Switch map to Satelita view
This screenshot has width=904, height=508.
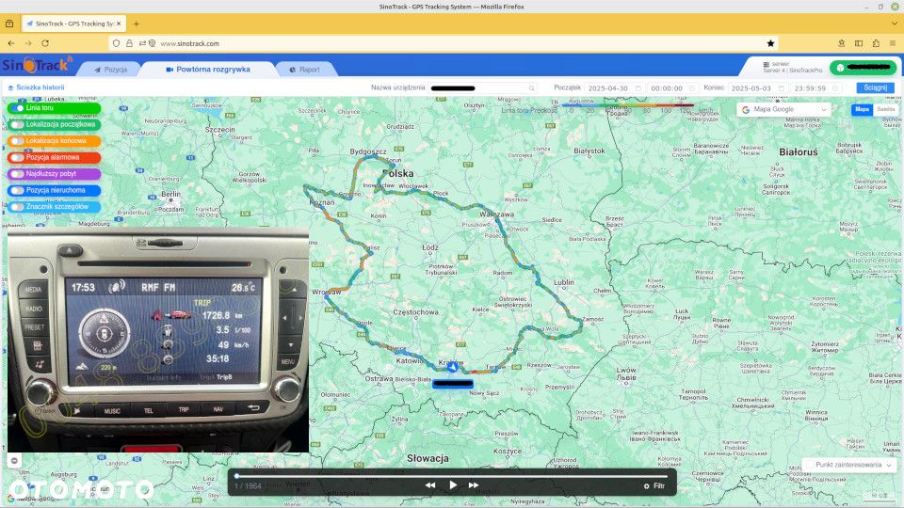tap(885, 109)
